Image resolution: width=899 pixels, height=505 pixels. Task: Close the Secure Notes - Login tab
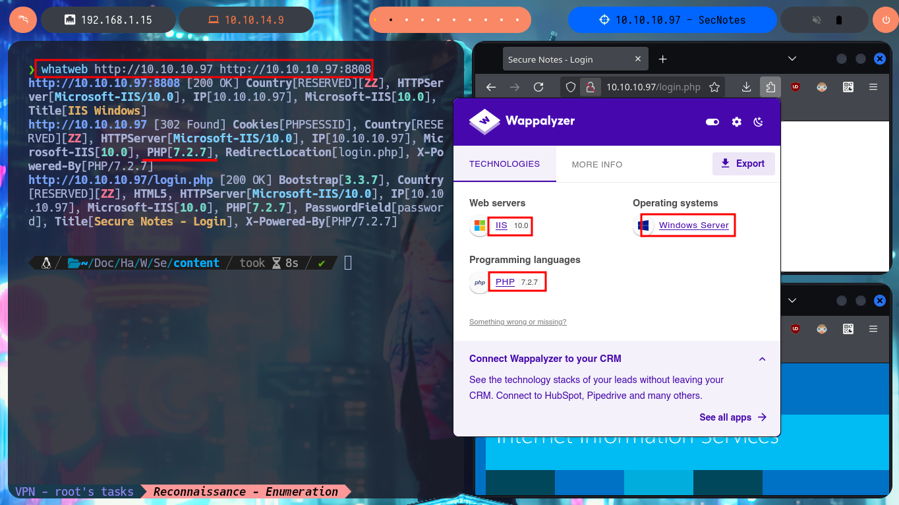click(638, 59)
